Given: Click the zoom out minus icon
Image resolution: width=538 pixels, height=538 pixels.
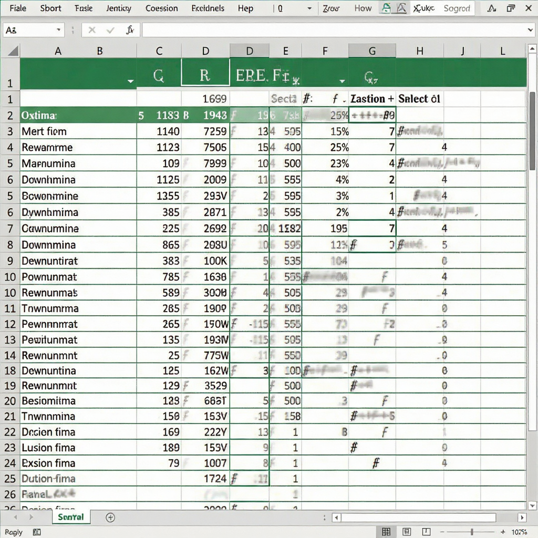Looking at the screenshot, I should [x=442, y=532].
